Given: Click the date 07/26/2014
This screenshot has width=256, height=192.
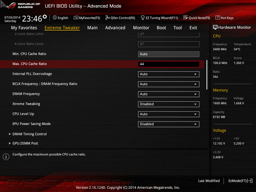Looking at the screenshot, I should click(x=12, y=17).
